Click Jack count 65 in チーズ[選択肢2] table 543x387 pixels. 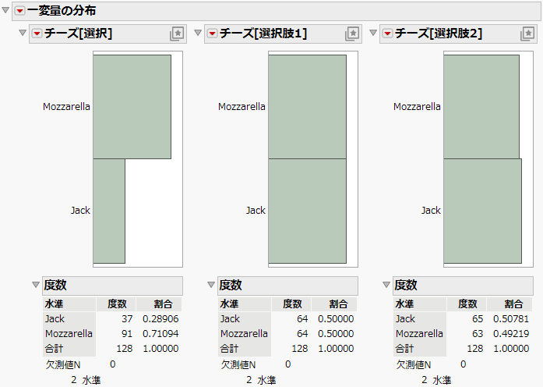pyautogui.click(x=478, y=318)
